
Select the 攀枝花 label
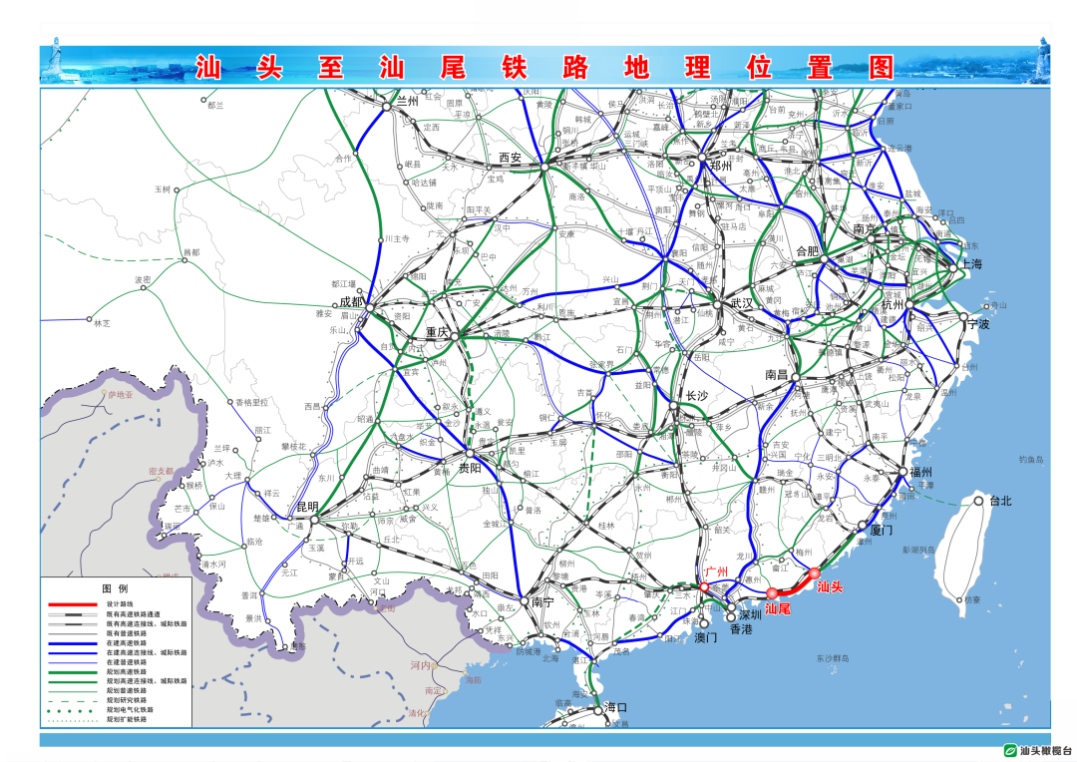click(x=292, y=447)
